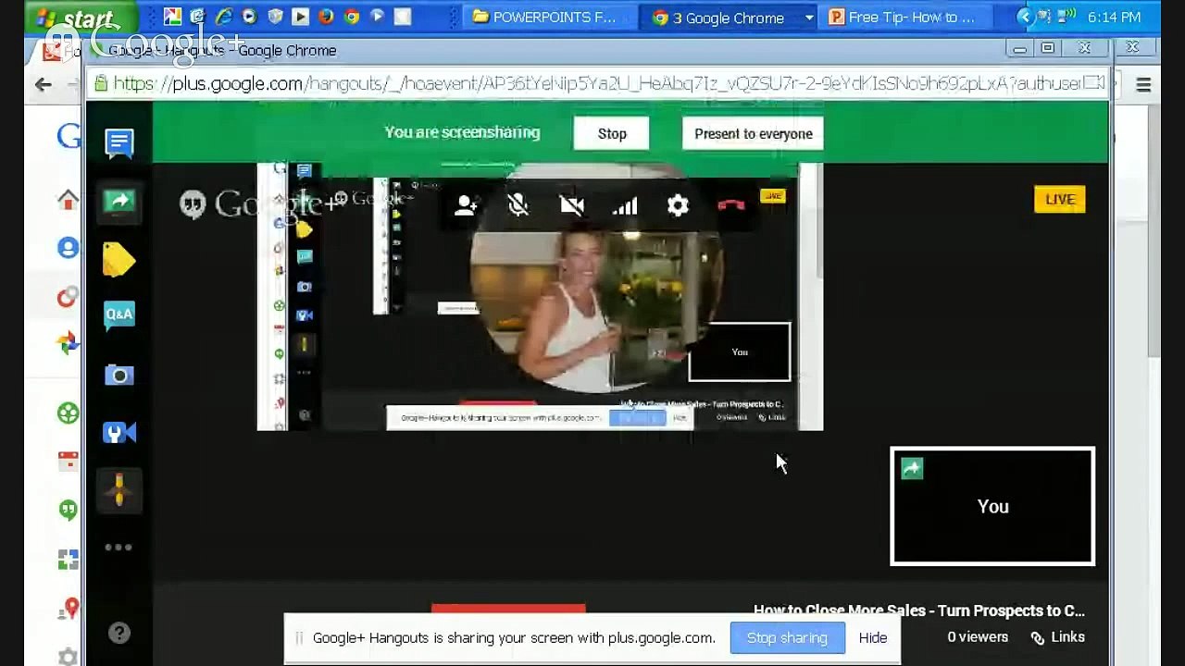Open Photos pinwheel icon in Google+ sidebar
Screen dimensions: 1185x666
click(68, 344)
